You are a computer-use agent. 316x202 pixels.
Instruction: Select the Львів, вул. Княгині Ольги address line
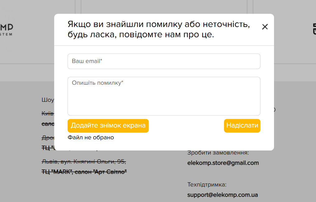coord(84,161)
